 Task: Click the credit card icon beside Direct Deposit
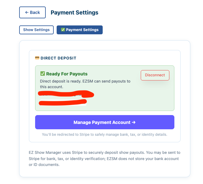(37, 58)
